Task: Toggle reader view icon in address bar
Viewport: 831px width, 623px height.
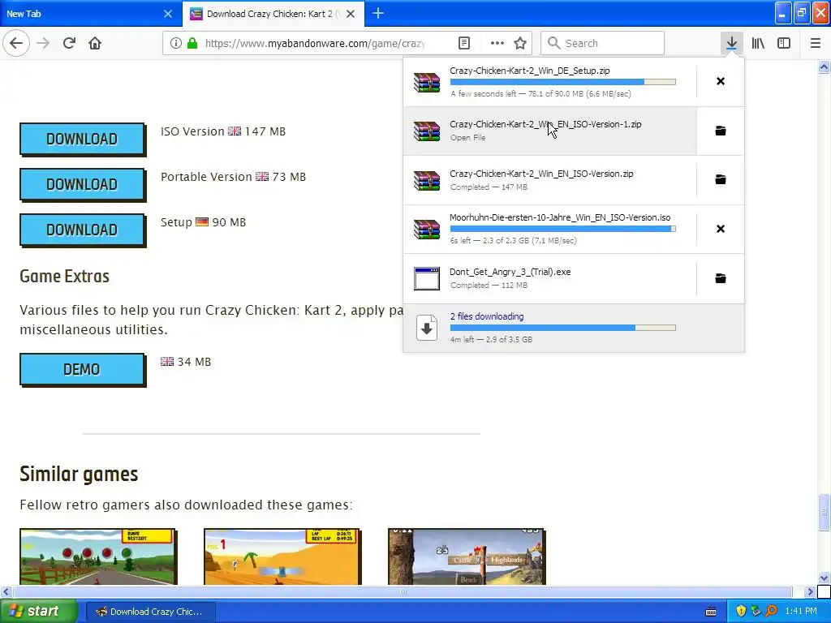Action: [463, 43]
